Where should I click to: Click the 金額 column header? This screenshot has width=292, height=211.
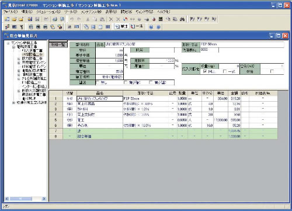234,93
